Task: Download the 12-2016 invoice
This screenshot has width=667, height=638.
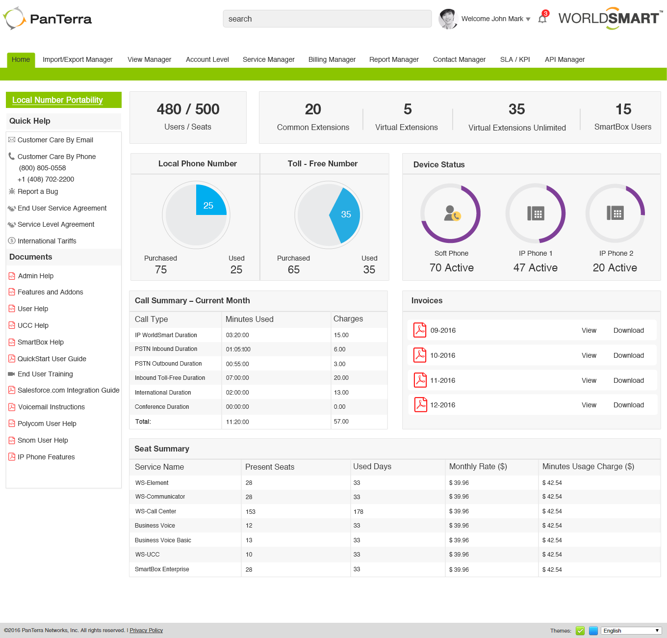Action: click(628, 404)
